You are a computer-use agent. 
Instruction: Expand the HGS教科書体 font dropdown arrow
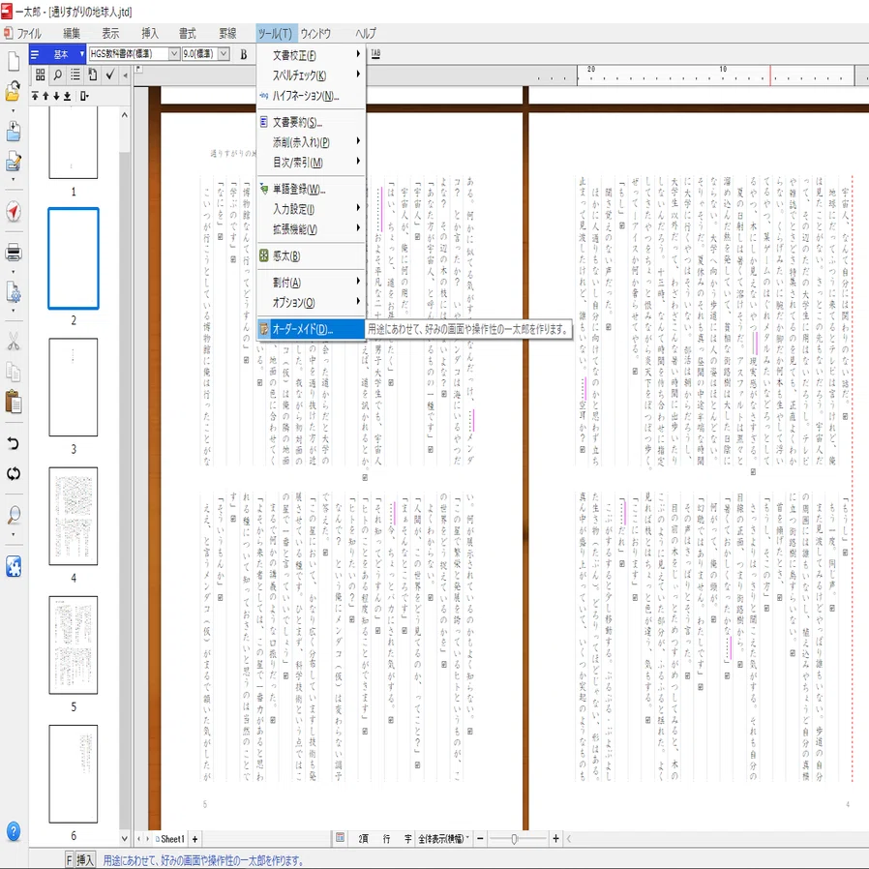pos(174,54)
